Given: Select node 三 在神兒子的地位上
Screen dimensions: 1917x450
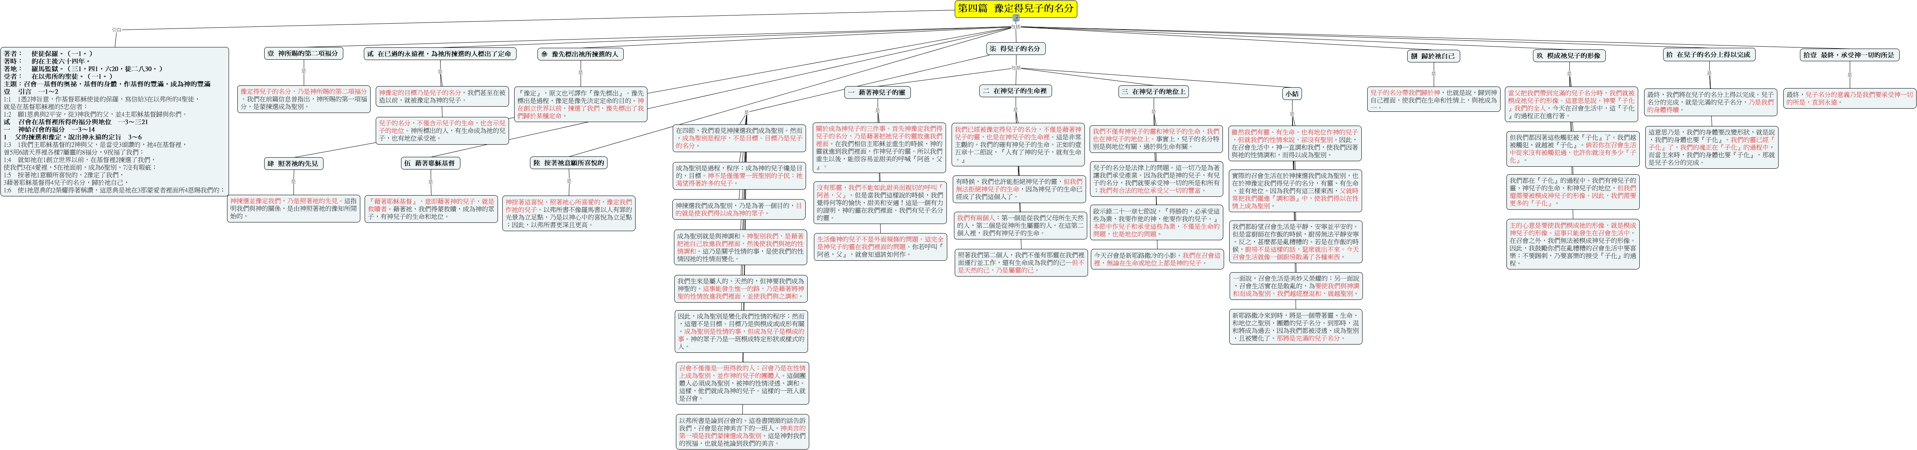Looking at the screenshot, I should [1153, 92].
